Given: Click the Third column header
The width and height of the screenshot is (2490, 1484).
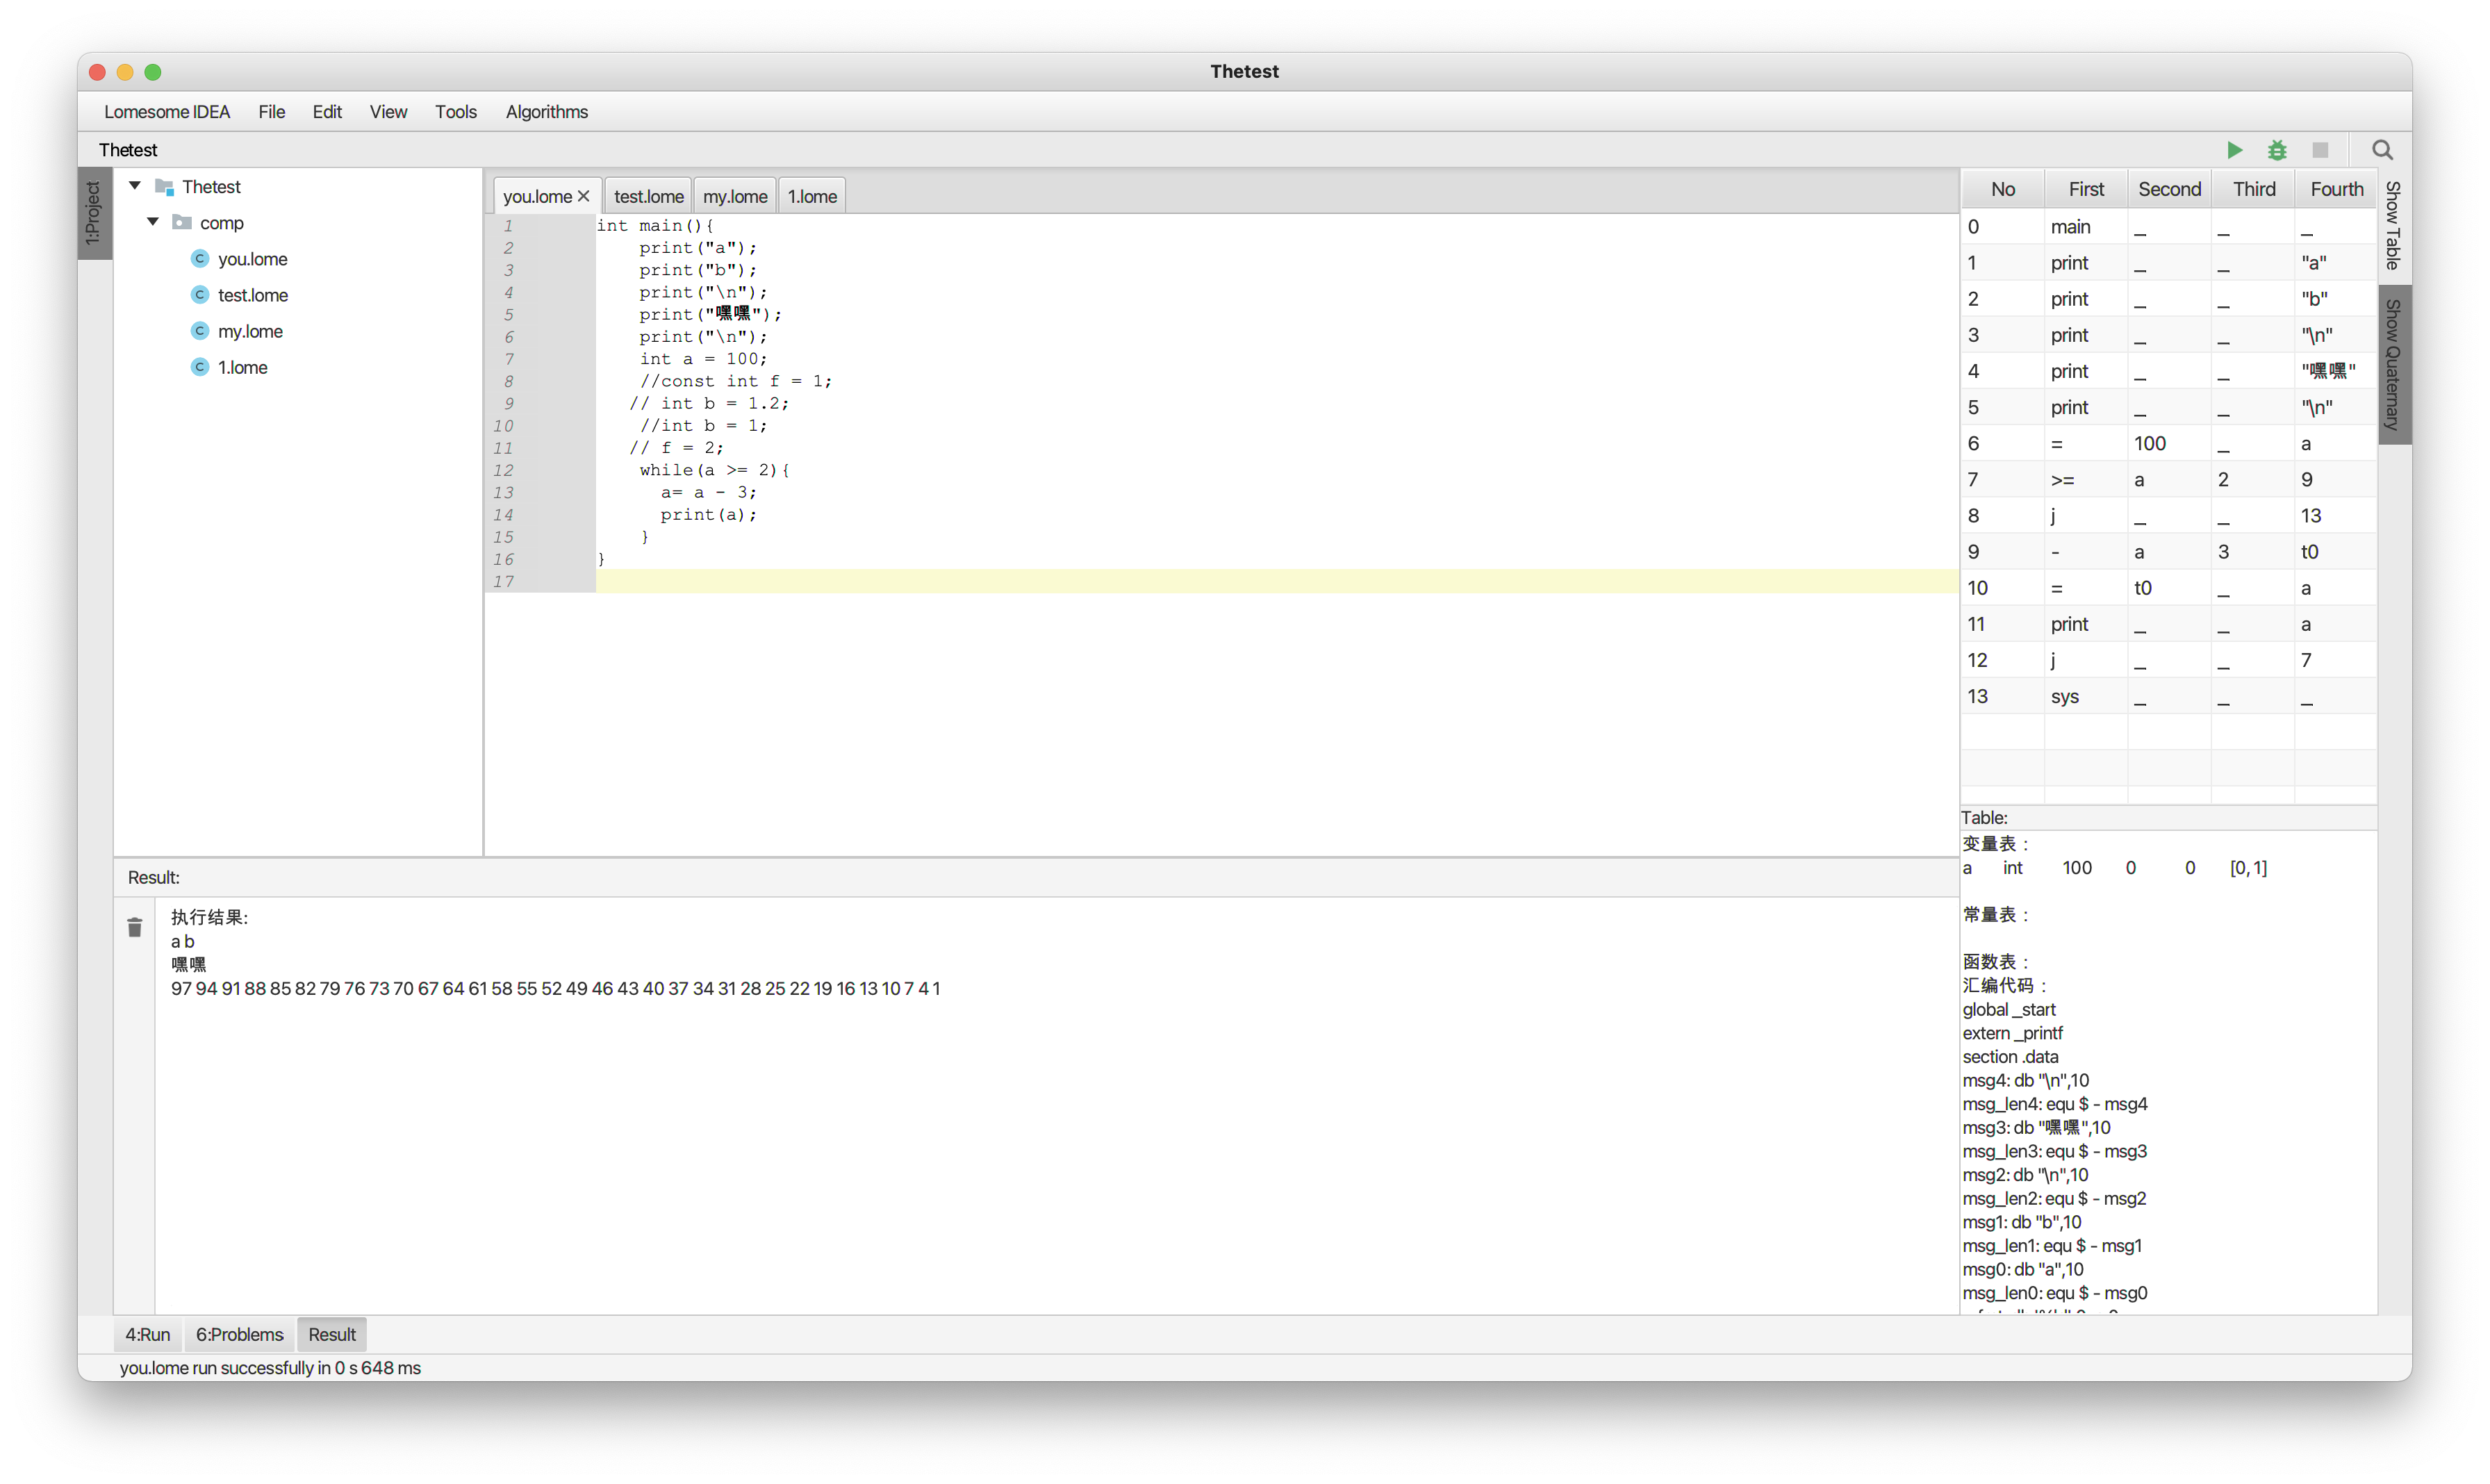Looking at the screenshot, I should click(x=2253, y=189).
